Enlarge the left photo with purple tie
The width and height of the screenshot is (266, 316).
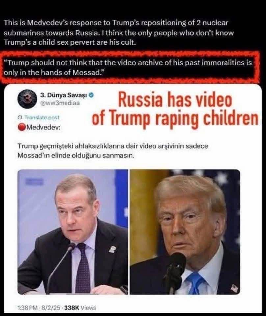[x=73, y=232]
